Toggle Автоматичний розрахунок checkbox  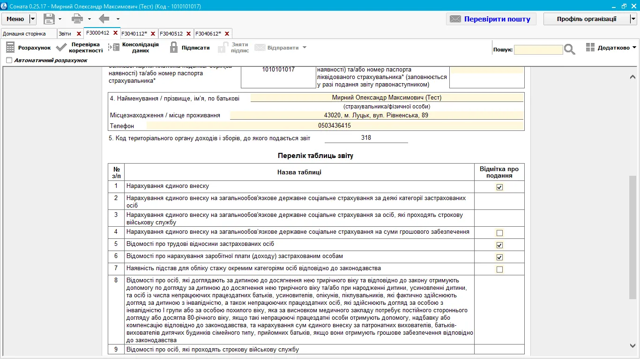[9, 60]
